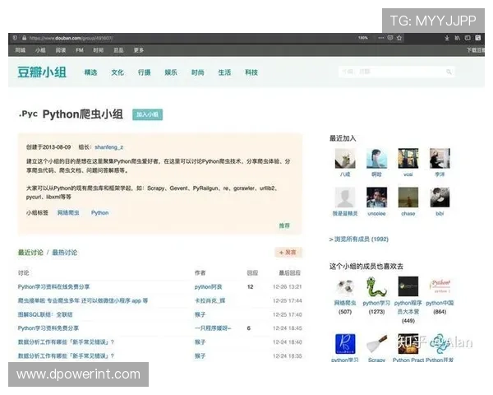Expand the 更多 menu in top navigation
This screenshot has height=395, width=493.
[139, 50]
